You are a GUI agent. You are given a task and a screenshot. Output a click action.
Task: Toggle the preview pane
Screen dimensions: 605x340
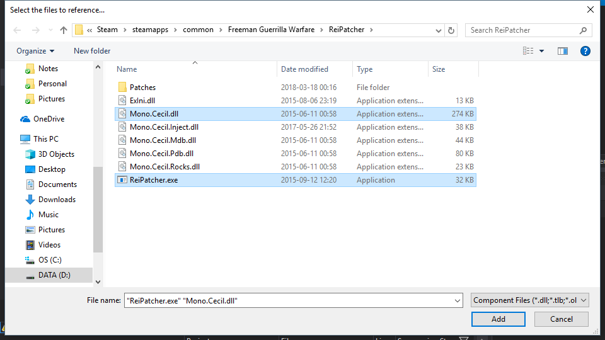pyautogui.click(x=563, y=51)
